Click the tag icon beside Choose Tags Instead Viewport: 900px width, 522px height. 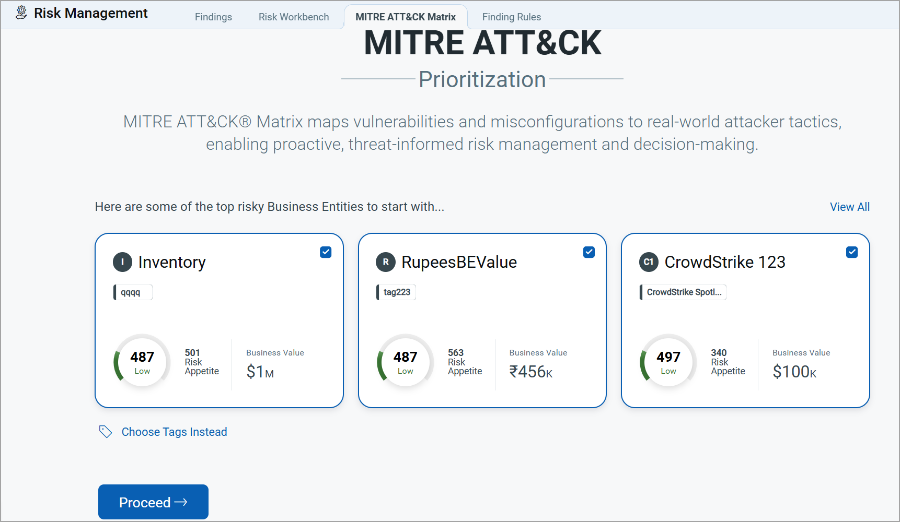click(106, 432)
